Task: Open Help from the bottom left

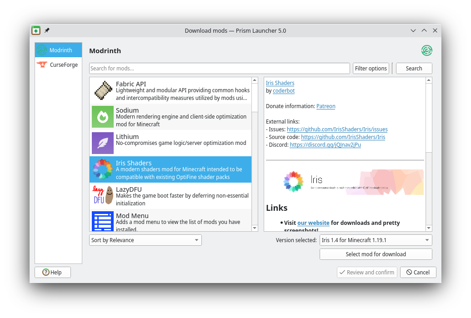Action: pyautogui.click(x=52, y=273)
